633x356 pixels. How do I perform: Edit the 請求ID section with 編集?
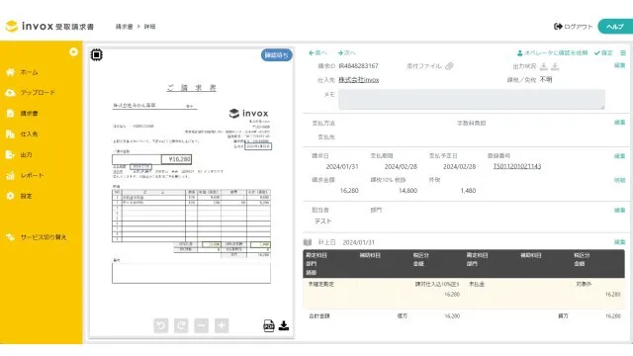(620, 65)
